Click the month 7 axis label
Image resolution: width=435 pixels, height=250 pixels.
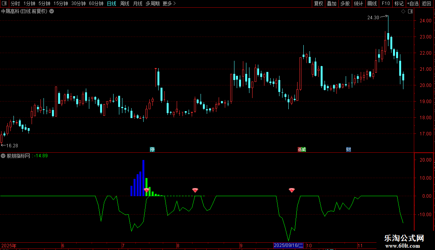point(123,245)
